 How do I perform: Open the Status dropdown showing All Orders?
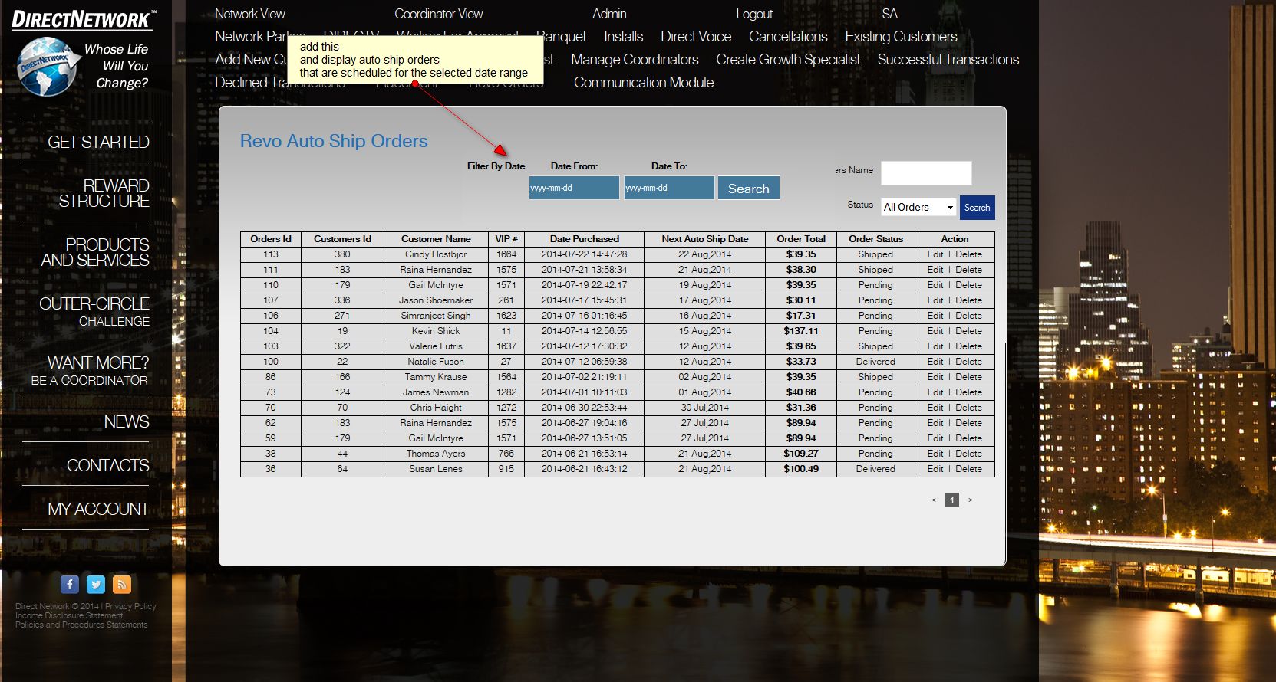coord(918,207)
